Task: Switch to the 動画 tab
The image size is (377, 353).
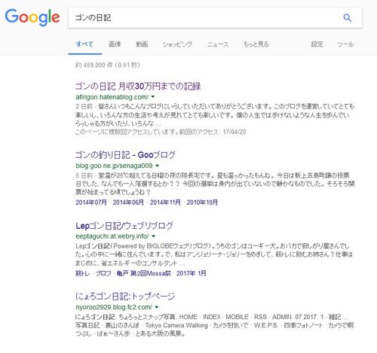Action: tap(142, 44)
